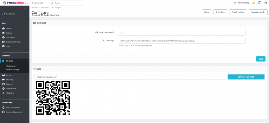The image size is (269, 123).
Task: Open notifications bell icon
Action: pos(253,3)
